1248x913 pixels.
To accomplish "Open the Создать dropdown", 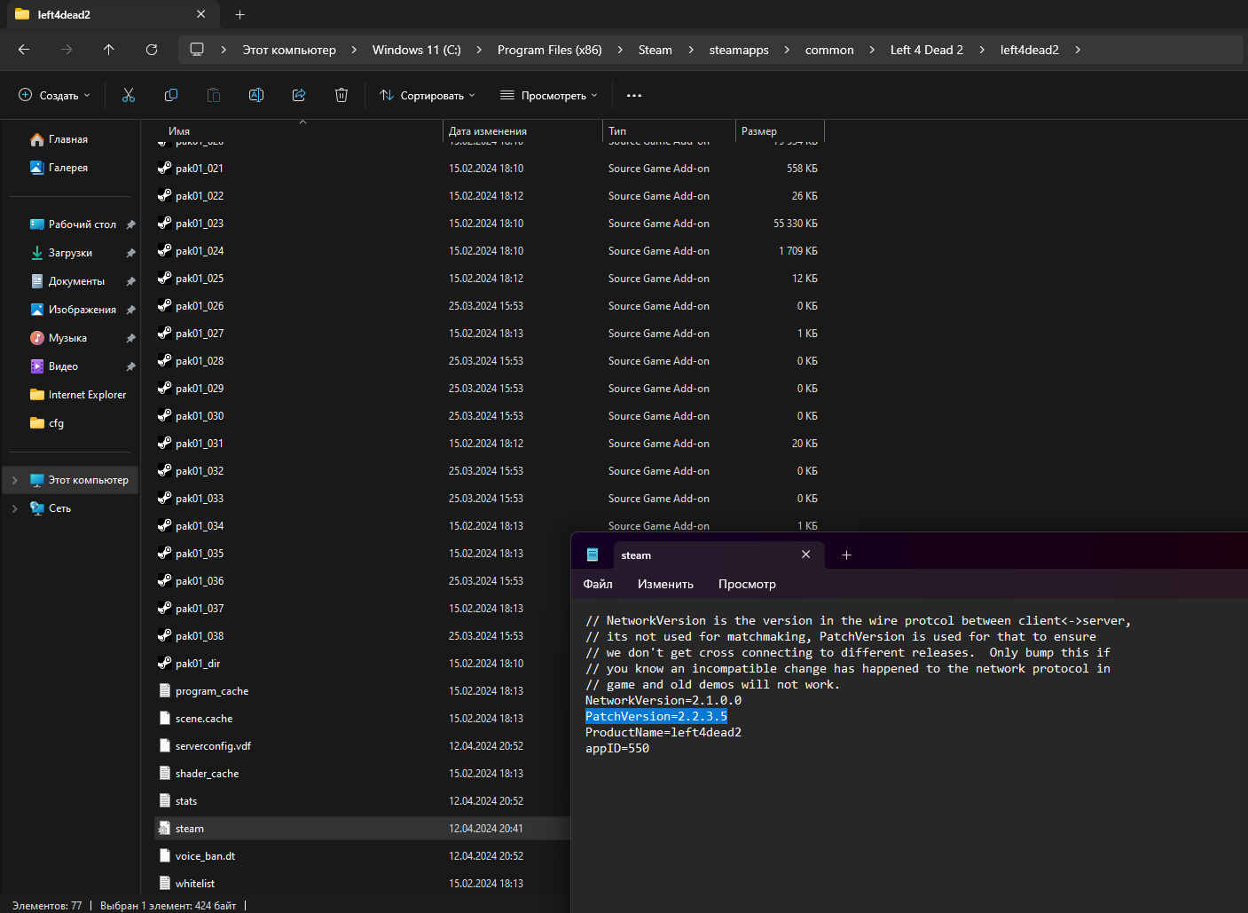I will point(54,95).
